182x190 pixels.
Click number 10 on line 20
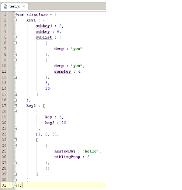(64, 123)
